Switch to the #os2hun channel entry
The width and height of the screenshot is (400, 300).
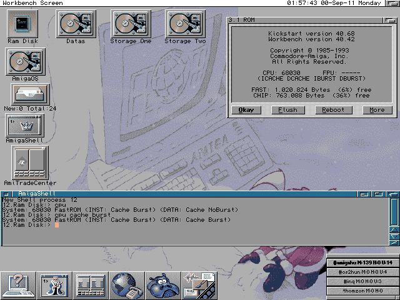[x=362, y=272]
